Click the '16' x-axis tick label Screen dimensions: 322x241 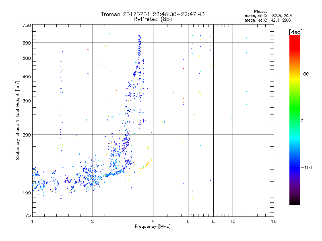click(274, 221)
